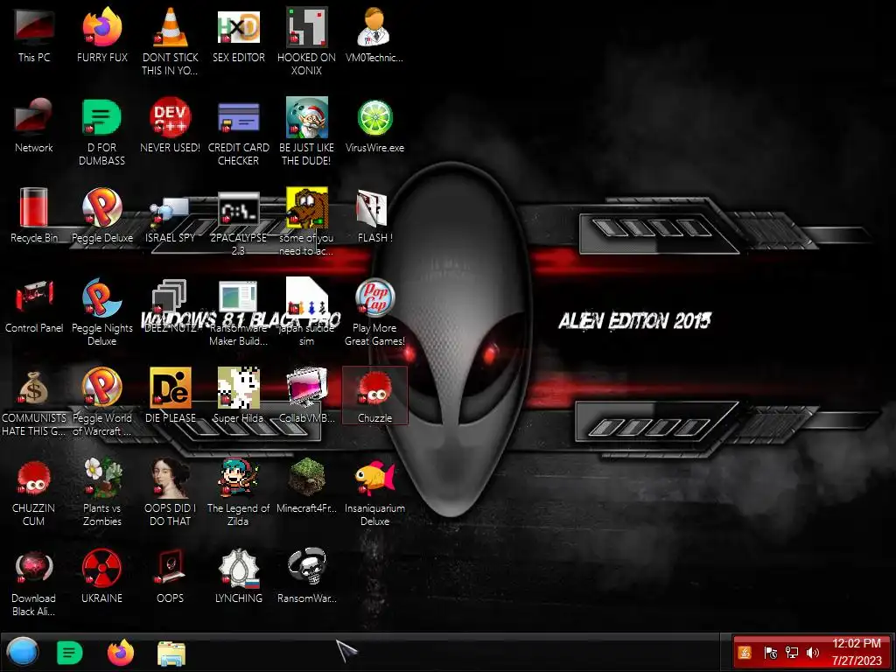Select Peggle Nights Deluxe icon
Viewport: 896px width, 672px height.
tap(101, 312)
